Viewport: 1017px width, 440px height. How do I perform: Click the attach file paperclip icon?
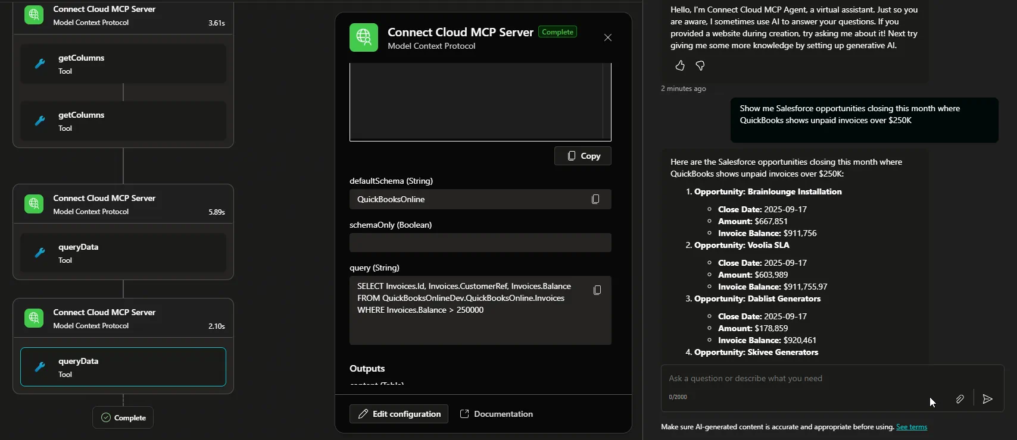click(x=960, y=400)
